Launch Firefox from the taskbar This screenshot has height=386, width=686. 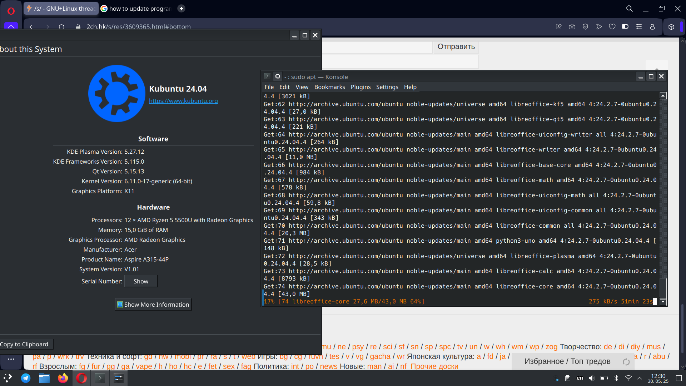click(63, 378)
